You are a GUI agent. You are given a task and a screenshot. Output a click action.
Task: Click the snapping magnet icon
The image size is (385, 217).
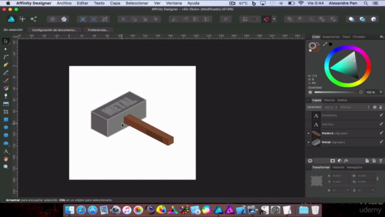(266, 19)
